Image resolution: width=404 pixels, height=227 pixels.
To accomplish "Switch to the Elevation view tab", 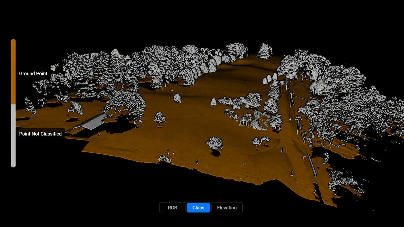I will point(227,208).
